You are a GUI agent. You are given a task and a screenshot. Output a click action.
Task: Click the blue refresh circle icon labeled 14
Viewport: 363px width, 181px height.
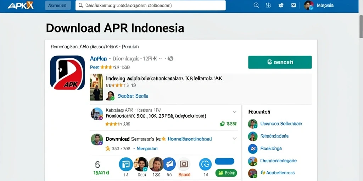(205, 164)
